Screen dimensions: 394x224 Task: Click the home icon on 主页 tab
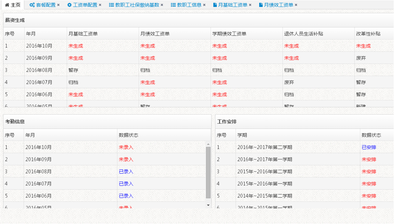tap(7, 5)
